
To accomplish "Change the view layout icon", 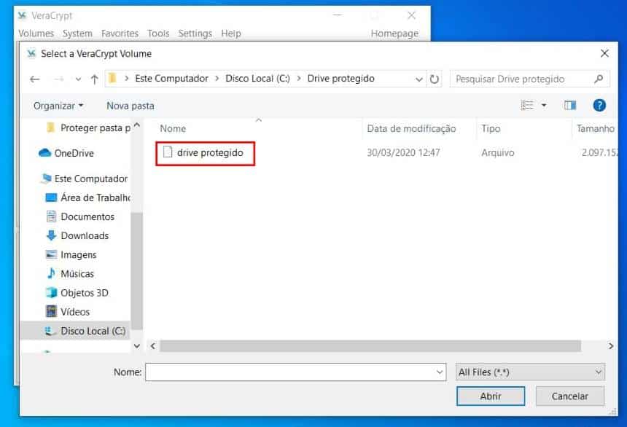I will [527, 105].
